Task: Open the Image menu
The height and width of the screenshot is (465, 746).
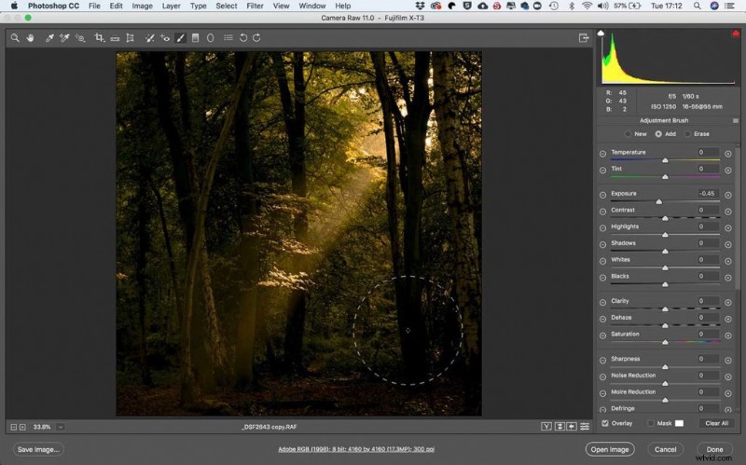Action: pos(142,6)
